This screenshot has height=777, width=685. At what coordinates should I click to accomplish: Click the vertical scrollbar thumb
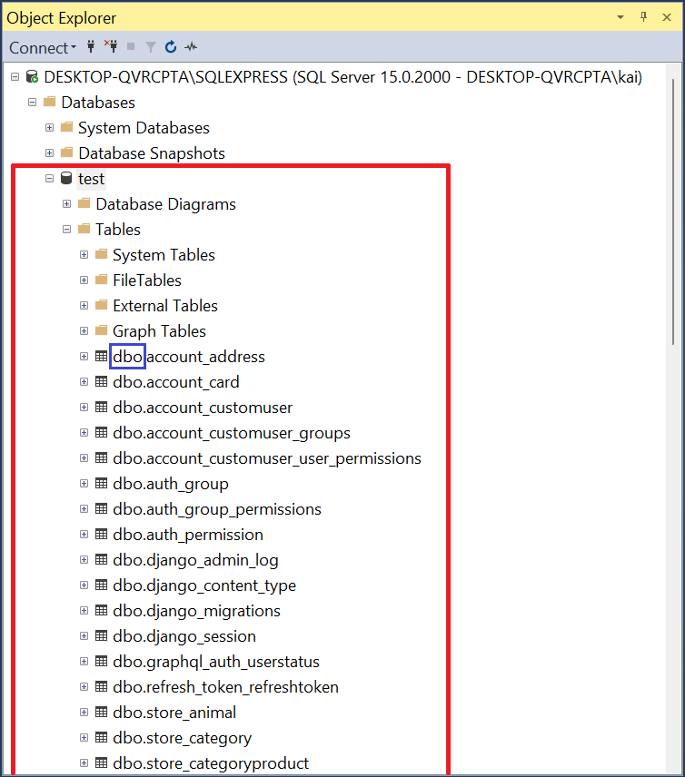(673, 211)
